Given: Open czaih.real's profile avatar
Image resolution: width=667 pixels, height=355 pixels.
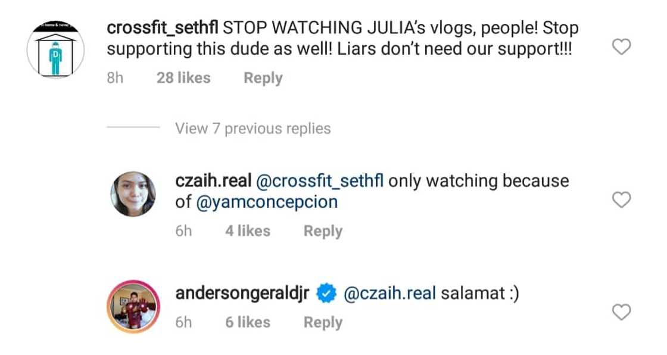Looking at the screenshot, I should coord(133,193).
